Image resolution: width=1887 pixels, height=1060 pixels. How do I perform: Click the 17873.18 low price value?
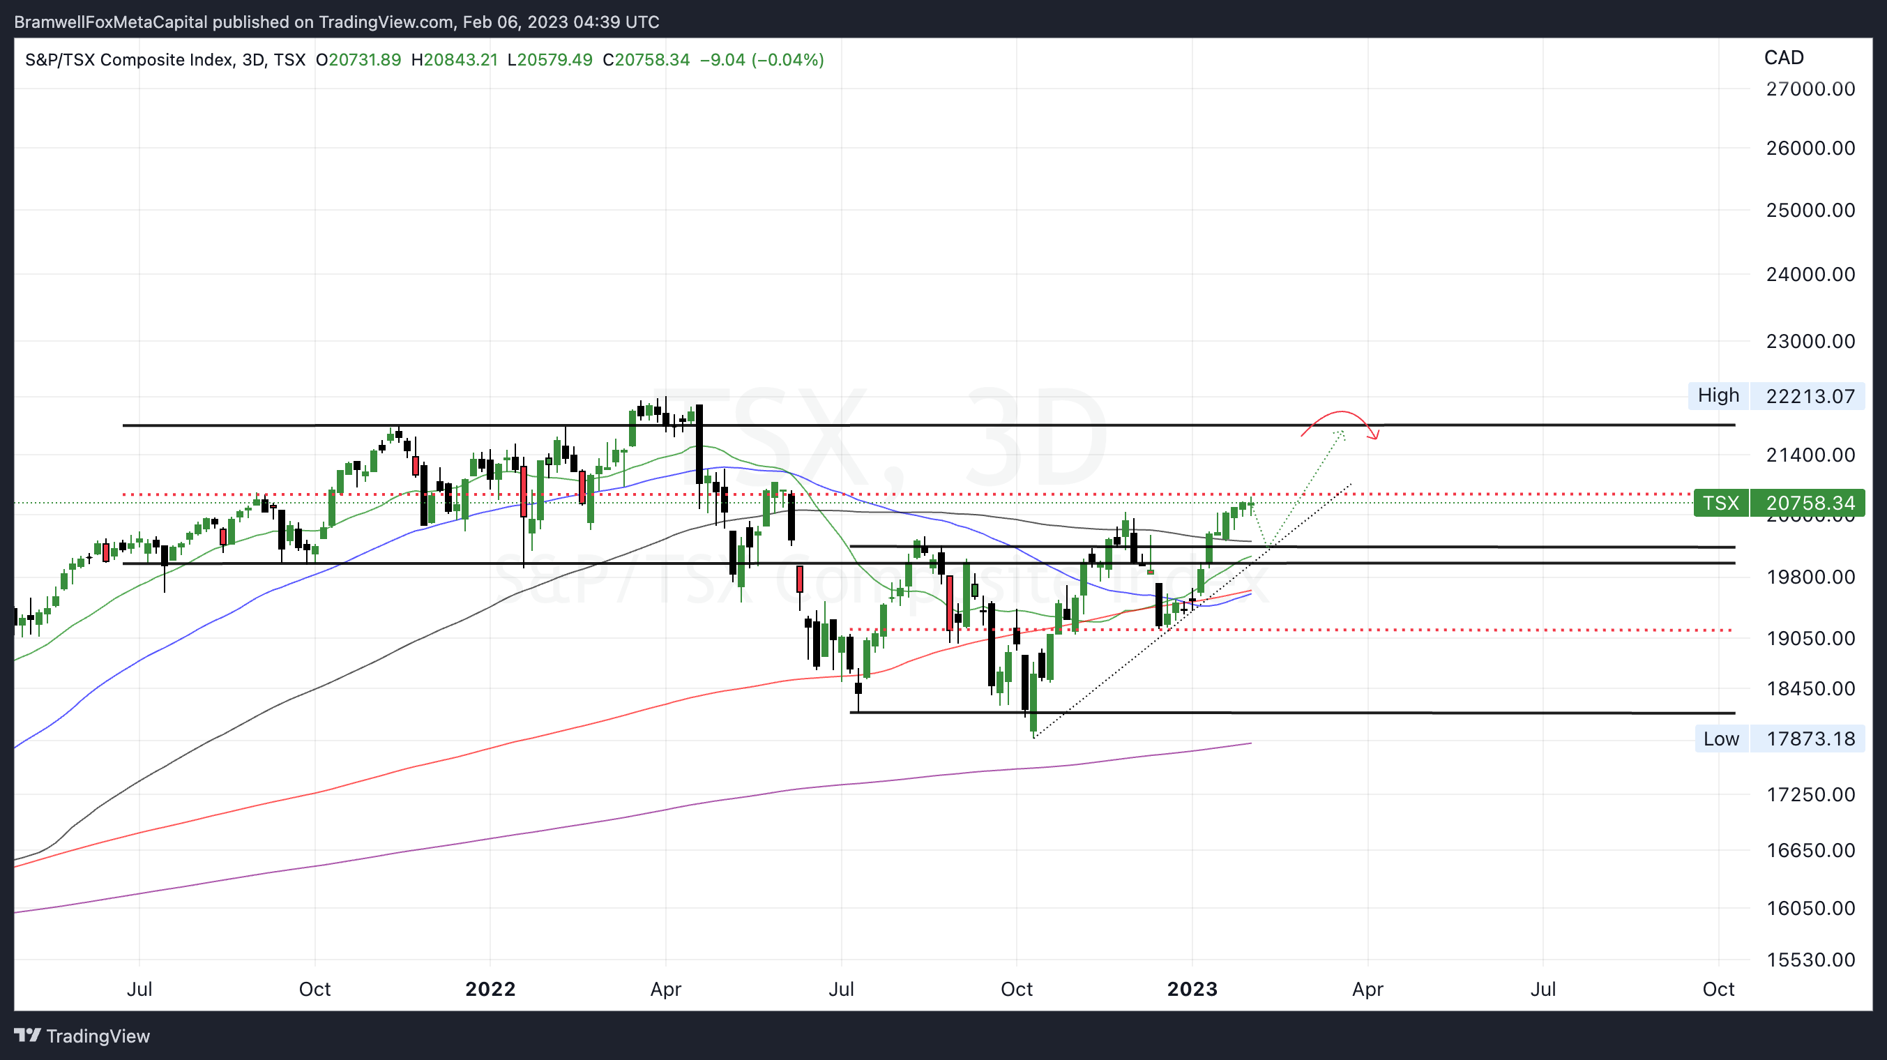(x=1808, y=739)
